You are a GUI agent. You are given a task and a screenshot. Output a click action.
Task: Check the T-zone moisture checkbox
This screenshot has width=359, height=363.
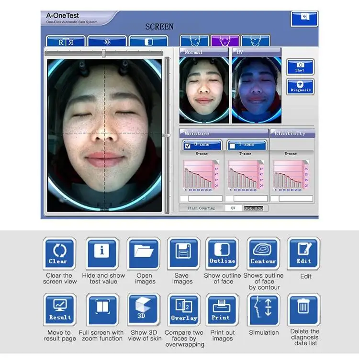[x=232, y=146]
